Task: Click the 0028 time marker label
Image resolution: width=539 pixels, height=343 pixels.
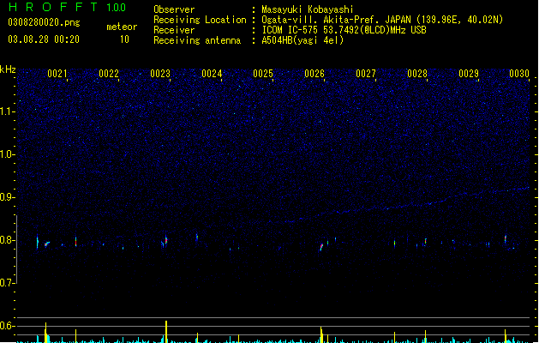Action: click(417, 74)
